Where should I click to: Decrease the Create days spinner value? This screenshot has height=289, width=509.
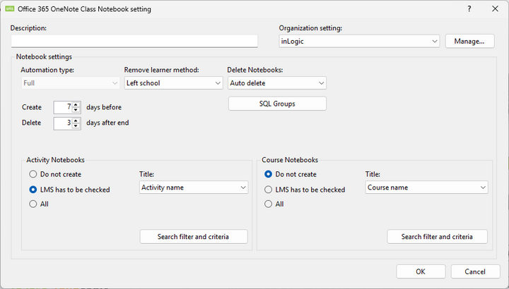click(76, 111)
